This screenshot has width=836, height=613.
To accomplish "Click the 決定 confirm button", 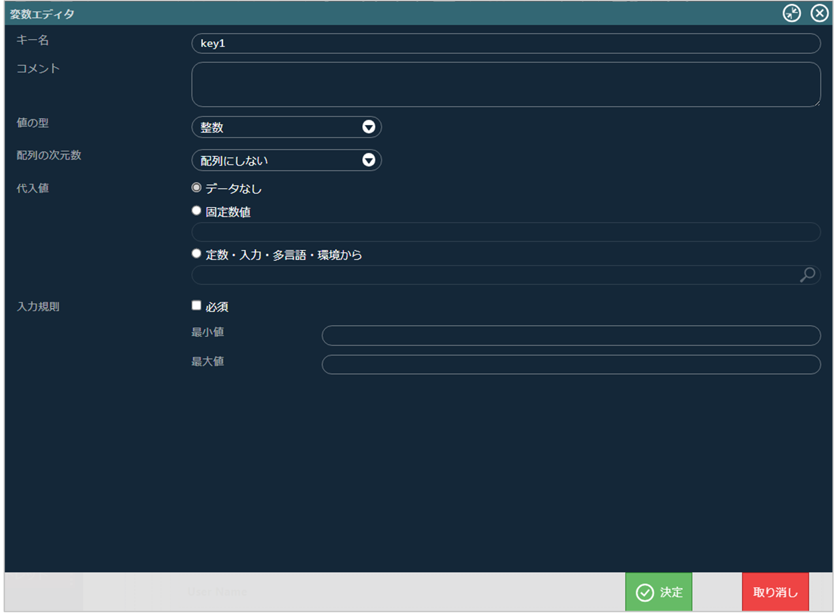I will point(658,592).
